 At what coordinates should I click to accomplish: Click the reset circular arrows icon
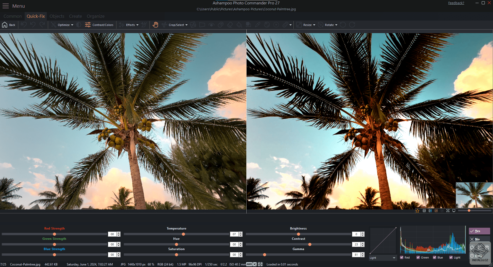[x=472, y=248]
